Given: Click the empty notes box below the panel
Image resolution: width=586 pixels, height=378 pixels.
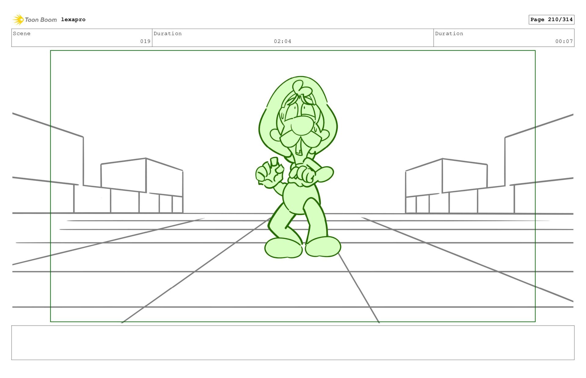Looking at the screenshot, I should click(293, 343).
